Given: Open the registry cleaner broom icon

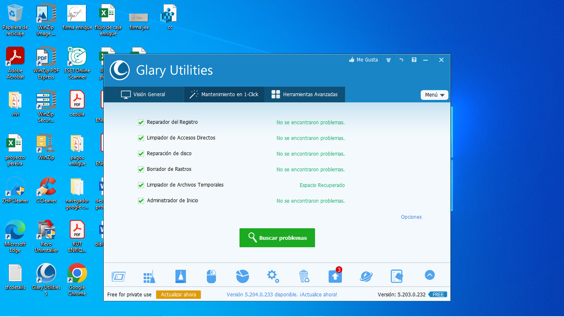Looking at the screenshot, I should pyautogui.click(x=149, y=276).
